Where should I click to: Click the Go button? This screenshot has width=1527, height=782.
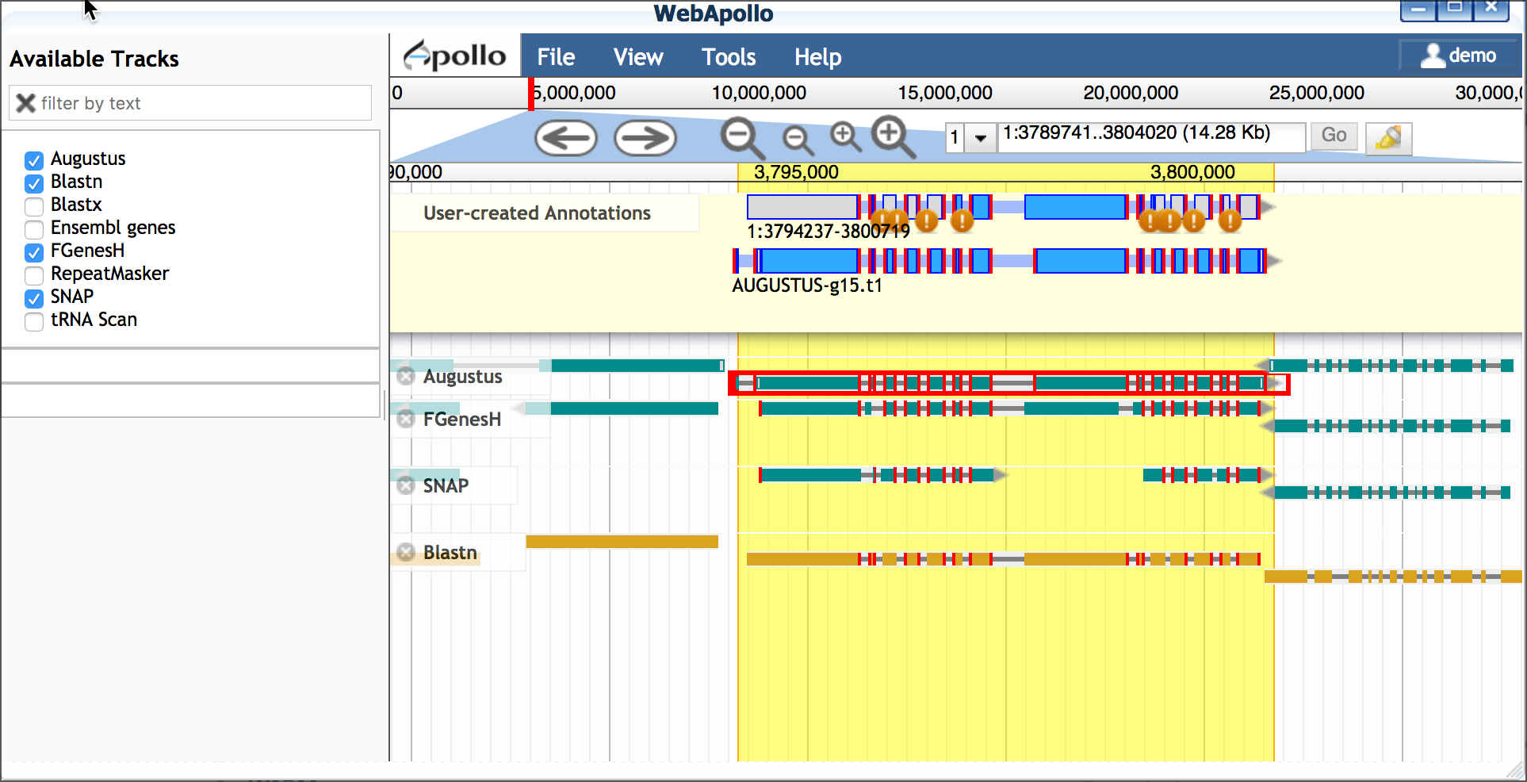coord(1334,135)
